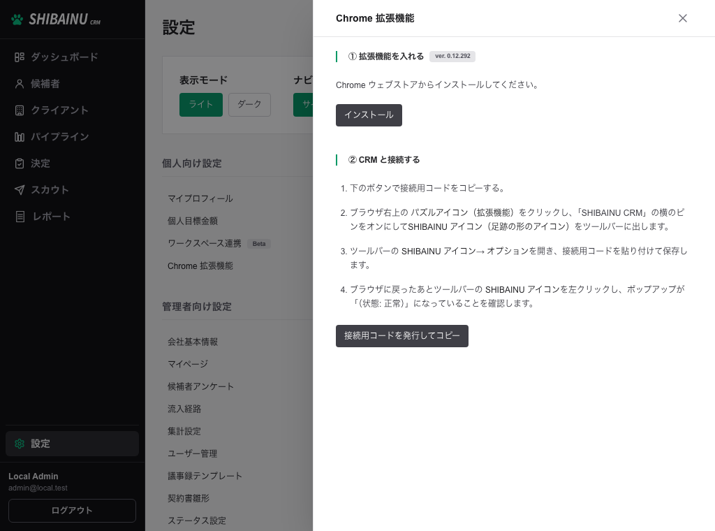Click the インストール button

369,115
